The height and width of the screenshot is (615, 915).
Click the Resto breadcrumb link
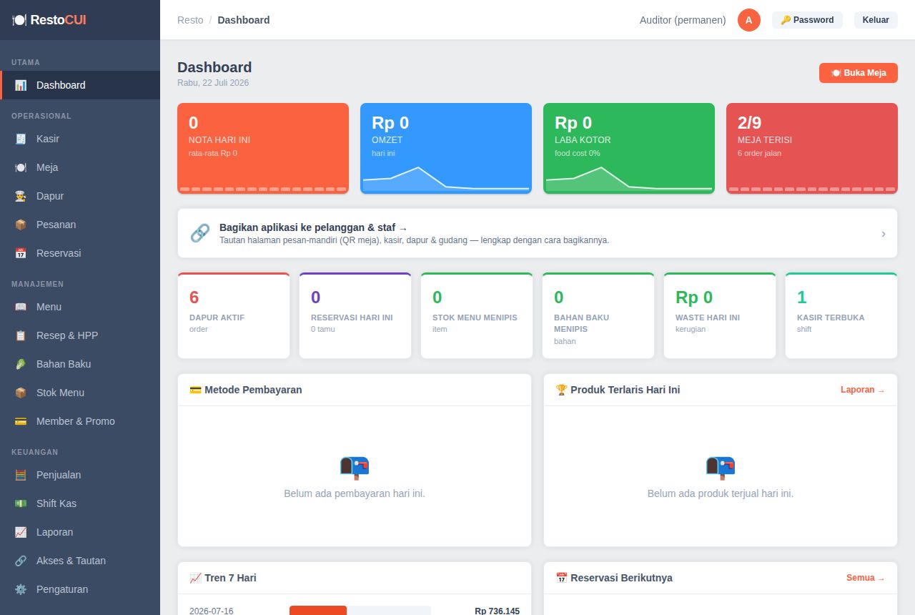click(190, 20)
